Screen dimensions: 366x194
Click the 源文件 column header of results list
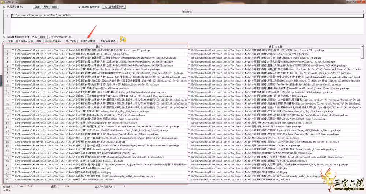click(100, 47)
